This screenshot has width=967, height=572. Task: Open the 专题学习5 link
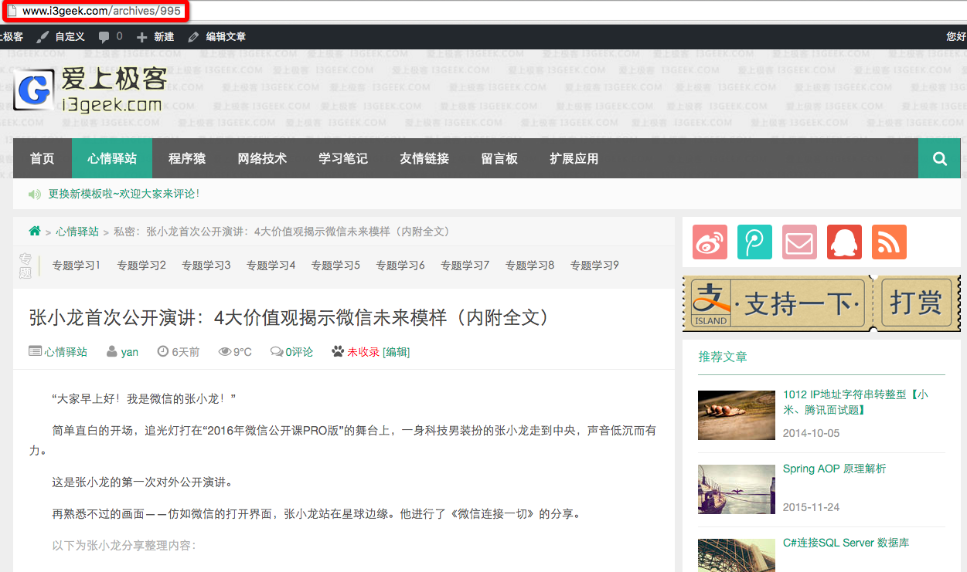(335, 266)
